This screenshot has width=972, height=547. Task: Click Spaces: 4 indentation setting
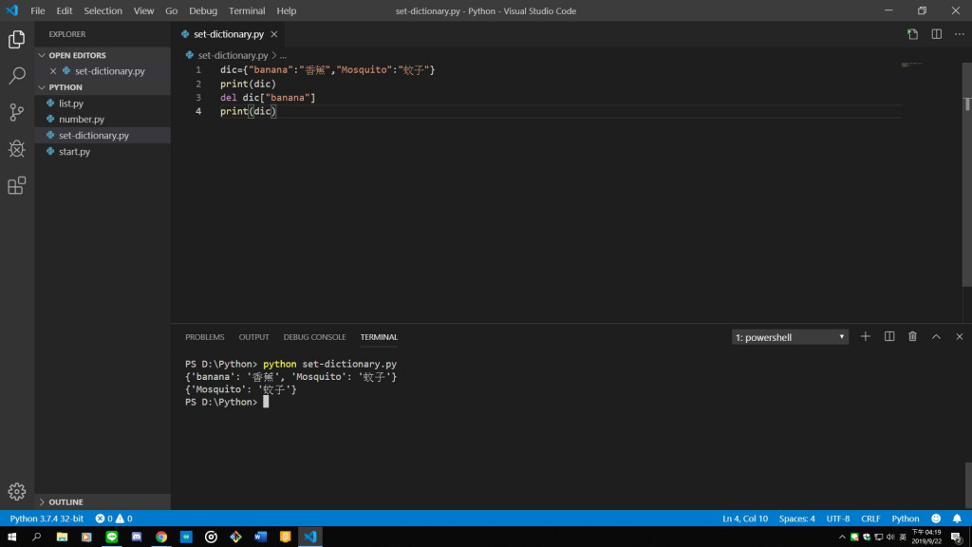pos(796,519)
